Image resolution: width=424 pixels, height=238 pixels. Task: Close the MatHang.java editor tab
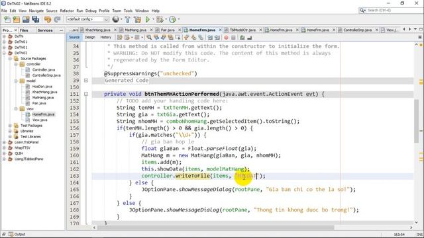[151, 30]
